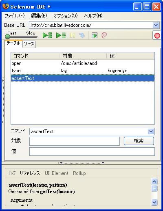Toggle the red record button
Image resolution: width=163 pixels, height=211 pixels.
tap(157, 36)
